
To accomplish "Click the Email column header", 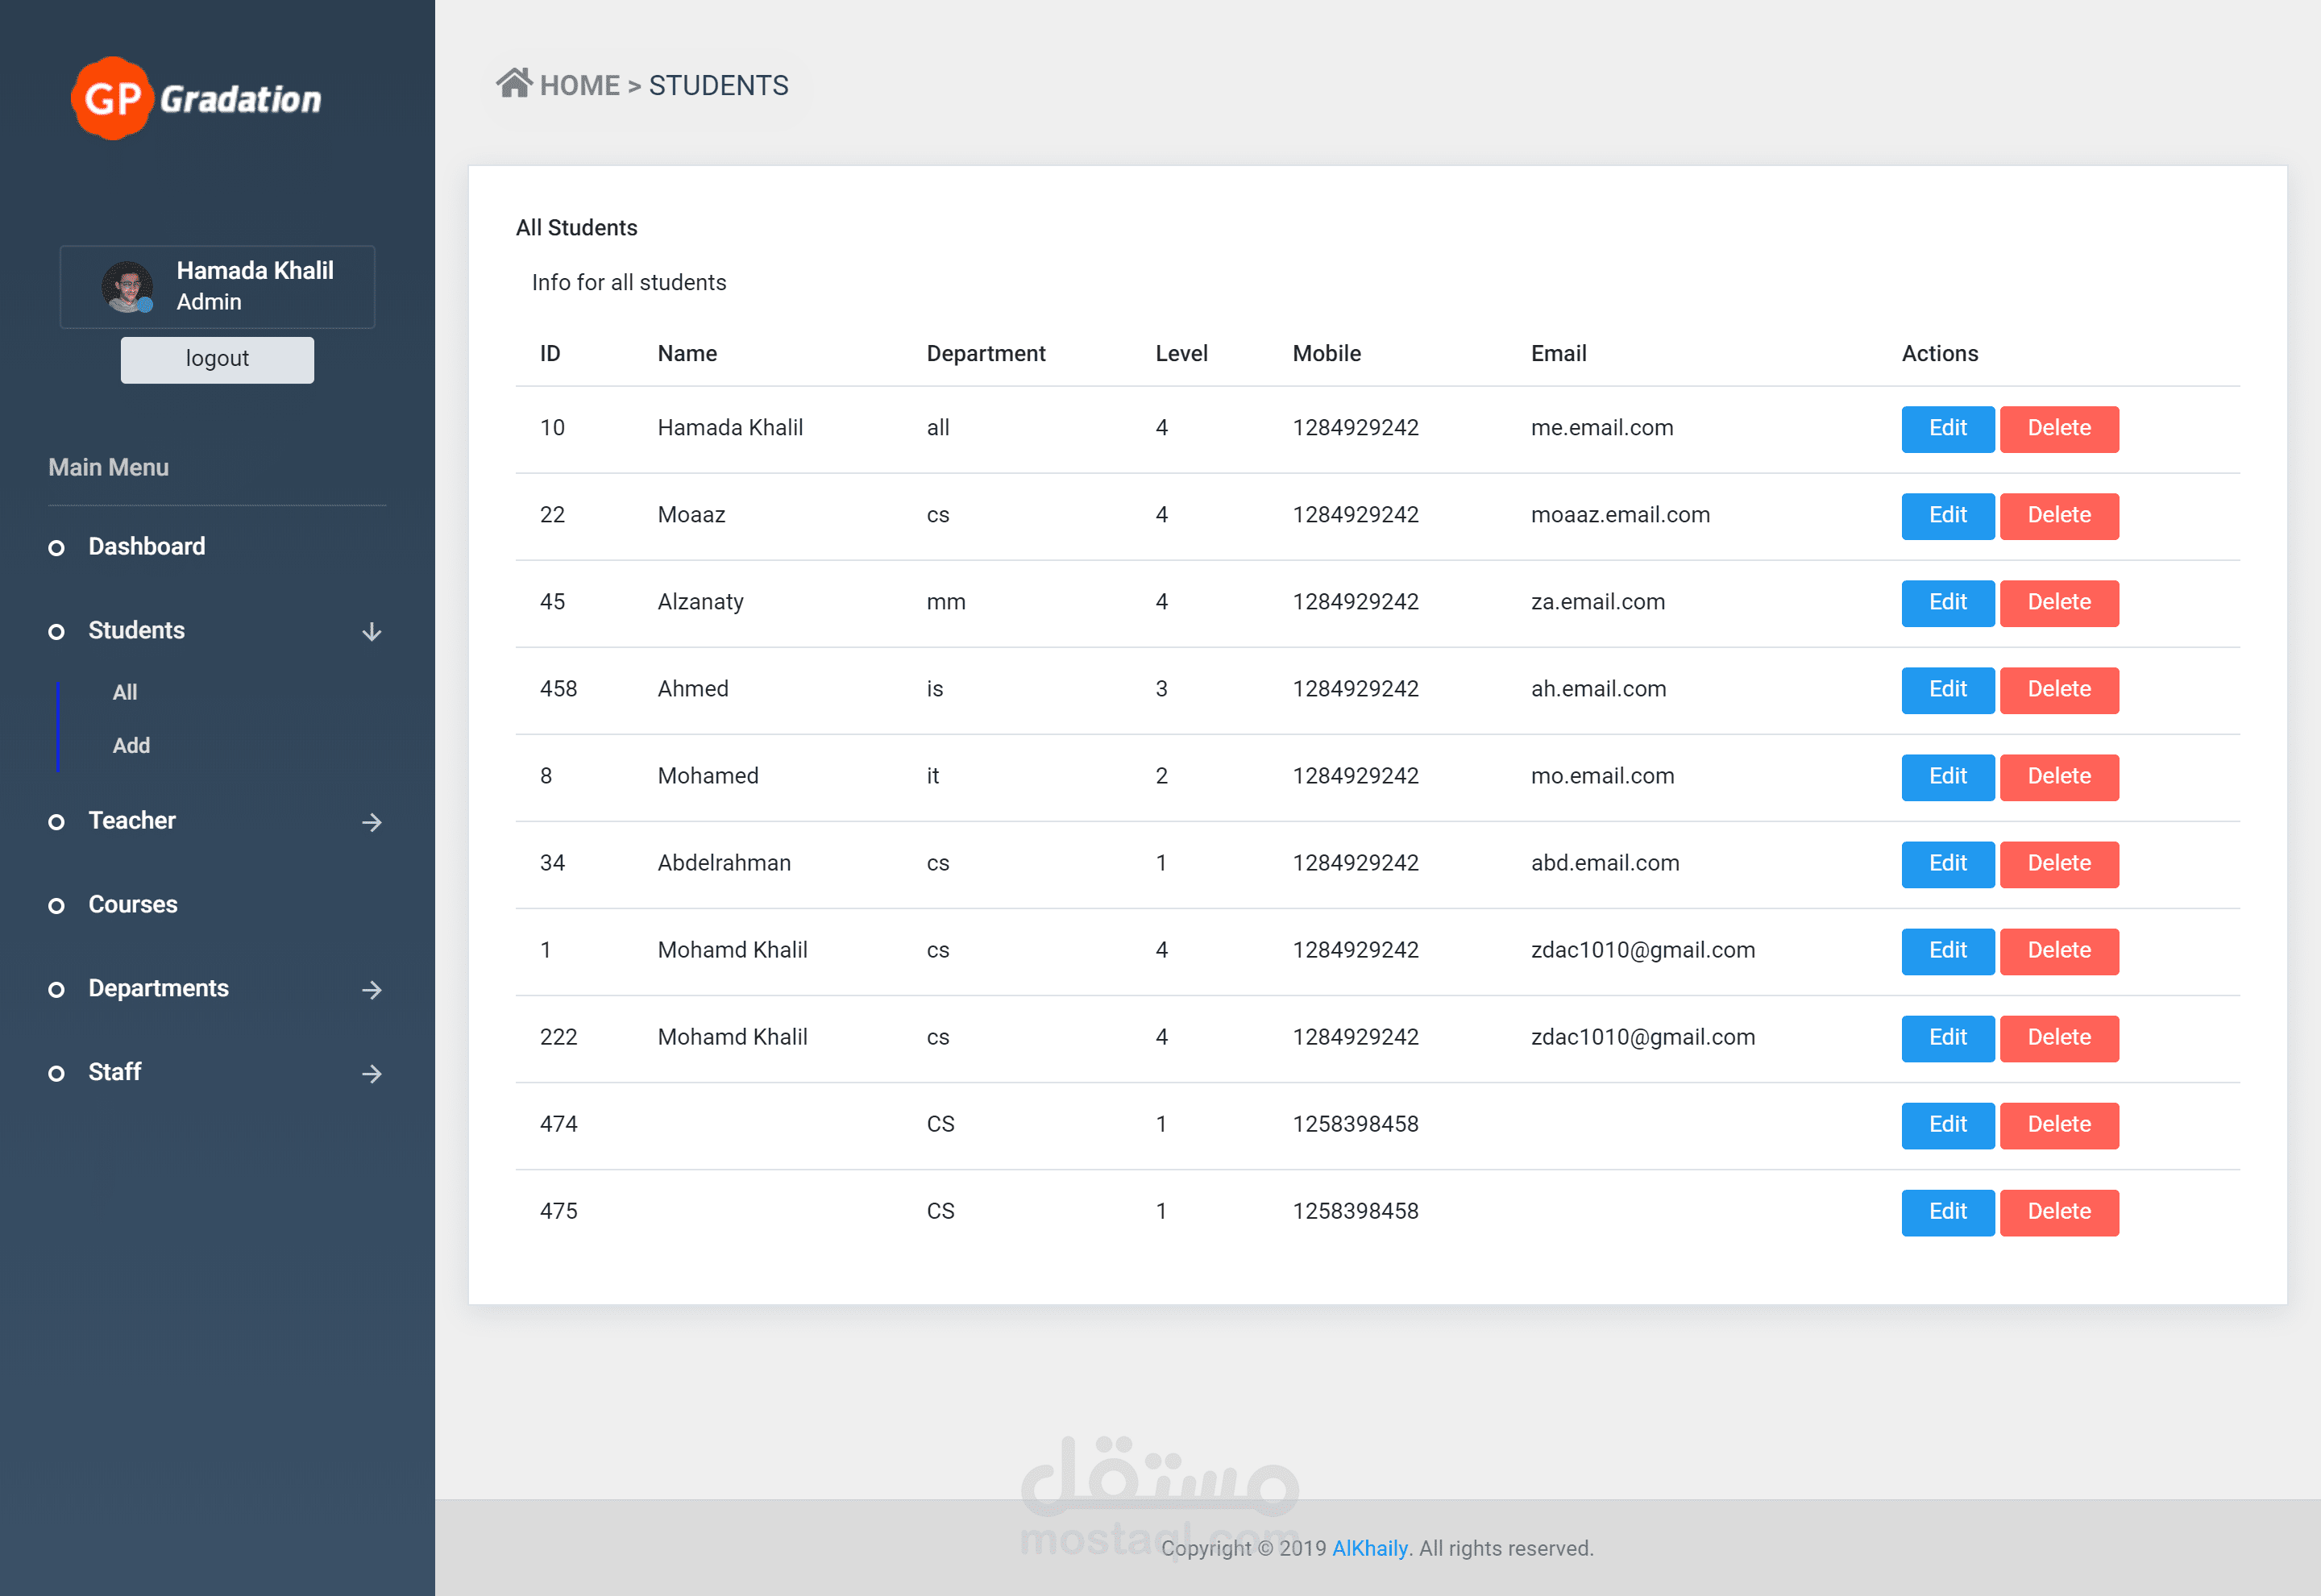I will pyautogui.click(x=1559, y=353).
